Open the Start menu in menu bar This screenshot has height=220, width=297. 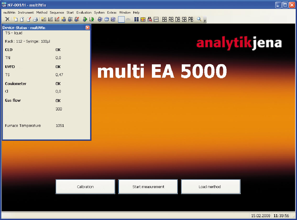(x=70, y=13)
